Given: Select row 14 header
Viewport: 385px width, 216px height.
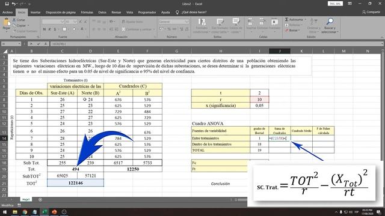Looking at the screenshot, I should click(4, 139).
